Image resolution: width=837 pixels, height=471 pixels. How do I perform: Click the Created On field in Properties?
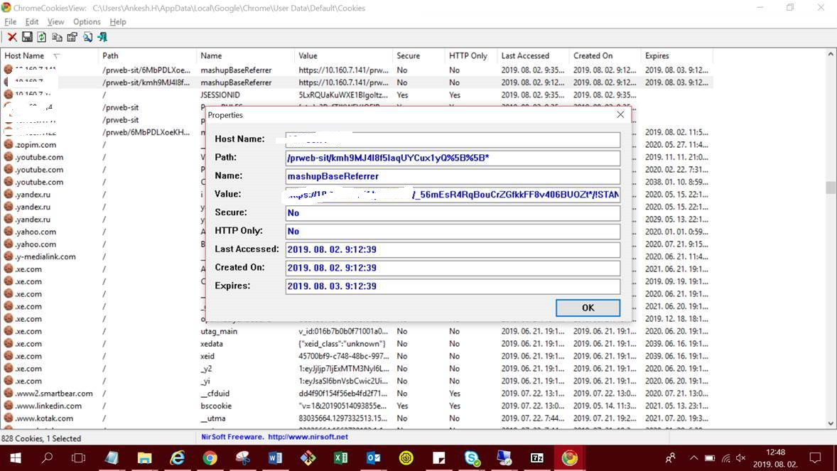point(453,268)
